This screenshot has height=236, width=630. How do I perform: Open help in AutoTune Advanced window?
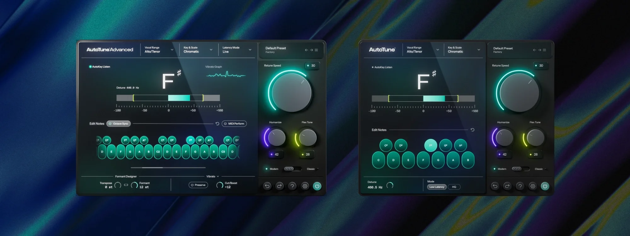292,186
